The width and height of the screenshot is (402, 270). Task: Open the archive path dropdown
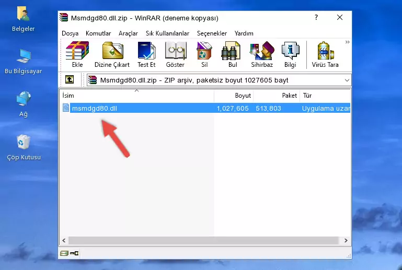[347, 80]
